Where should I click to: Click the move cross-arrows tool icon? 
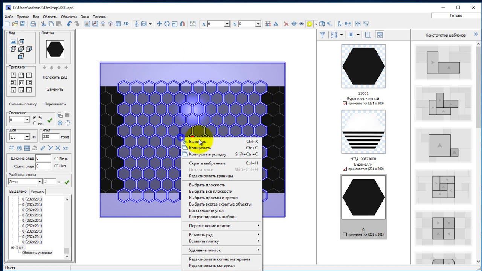tap(159, 24)
